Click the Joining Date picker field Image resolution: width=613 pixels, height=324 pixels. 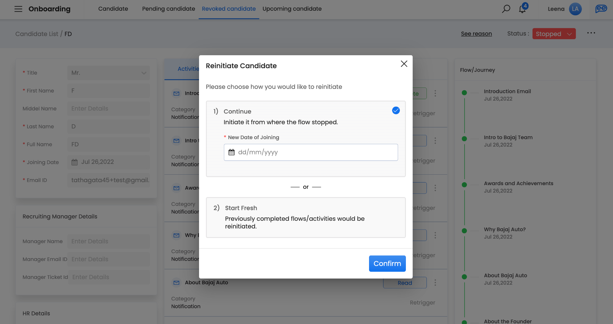coord(108,162)
